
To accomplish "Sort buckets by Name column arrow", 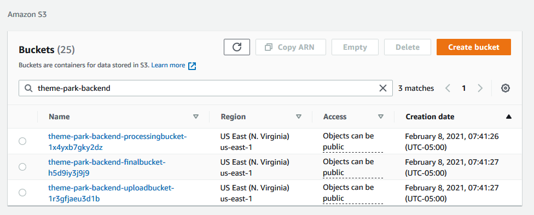I will point(196,117).
